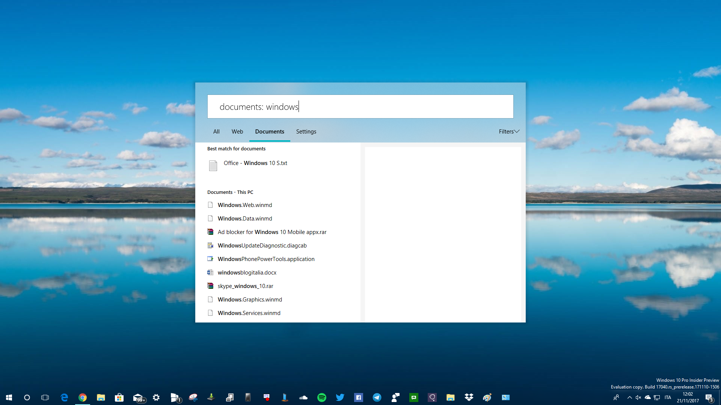Open best match Office - Windows 10 S.txt

[278, 165]
